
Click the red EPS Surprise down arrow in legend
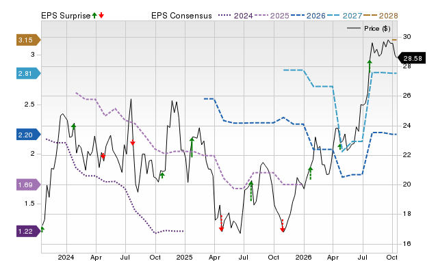[101, 16]
